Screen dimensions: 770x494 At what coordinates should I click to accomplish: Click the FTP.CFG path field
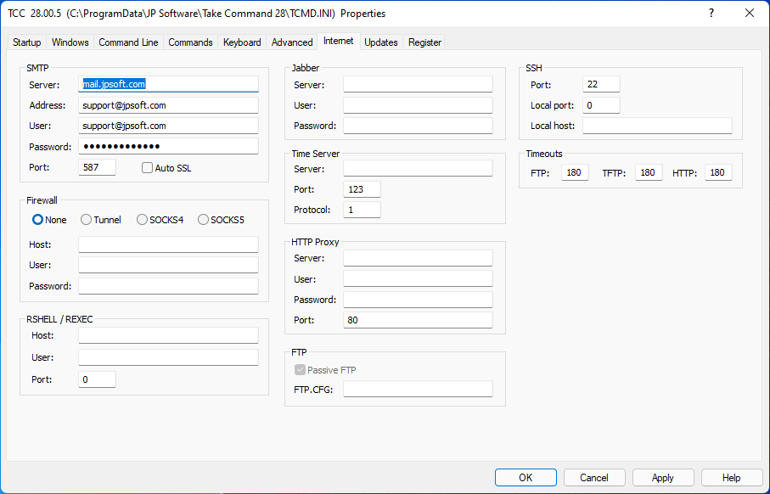(418, 390)
